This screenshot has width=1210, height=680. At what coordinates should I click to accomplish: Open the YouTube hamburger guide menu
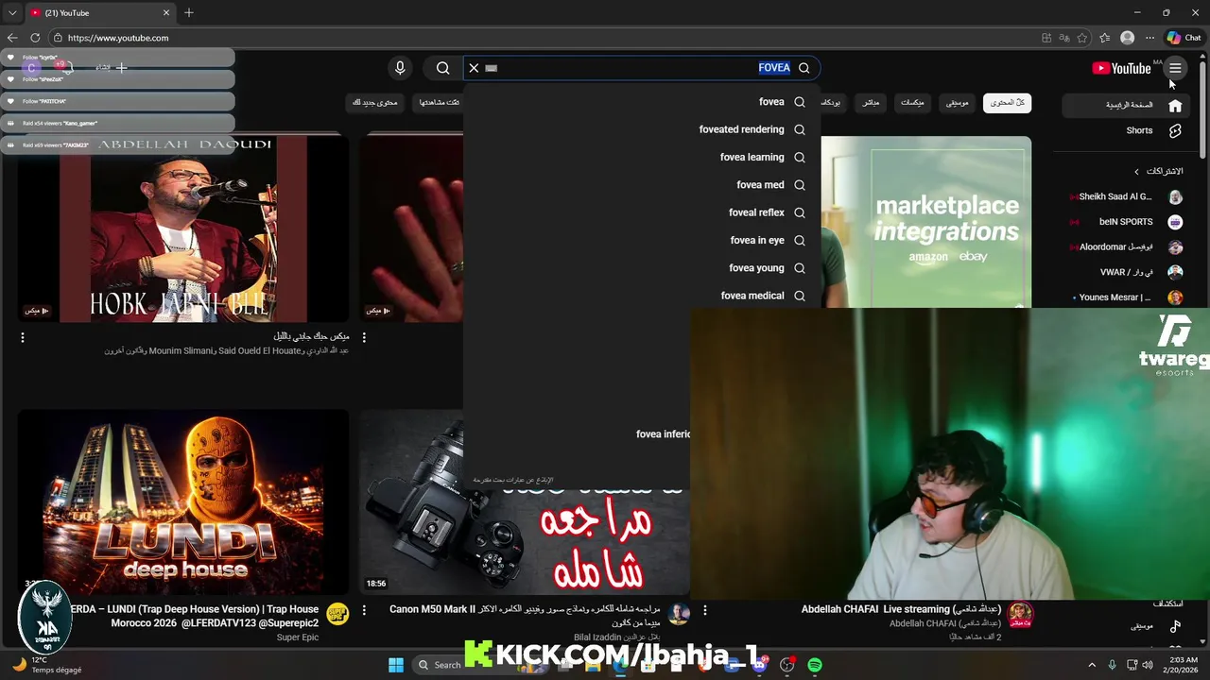pyautogui.click(x=1175, y=68)
